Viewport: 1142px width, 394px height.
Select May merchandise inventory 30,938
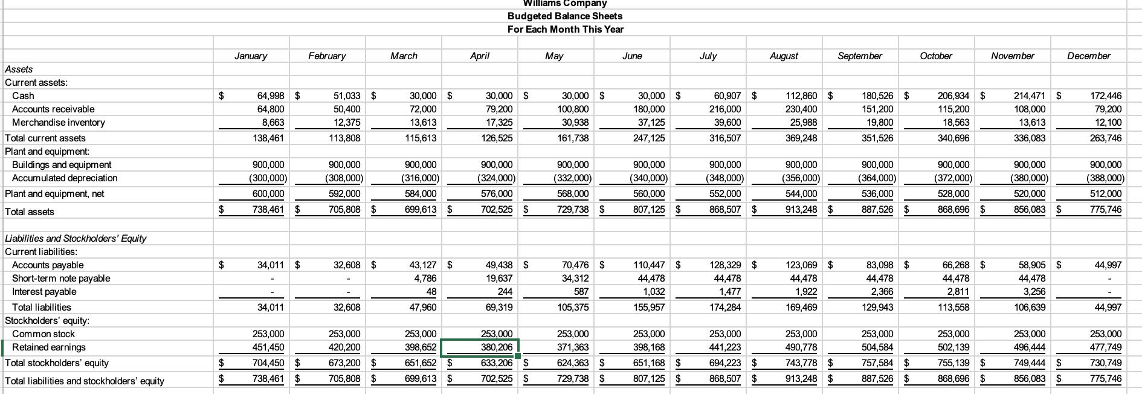pyautogui.click(x=575, y=122)
